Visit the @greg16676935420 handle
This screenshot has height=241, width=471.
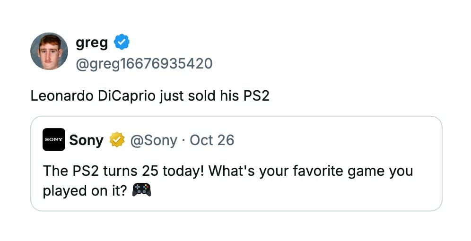(144, 63)
